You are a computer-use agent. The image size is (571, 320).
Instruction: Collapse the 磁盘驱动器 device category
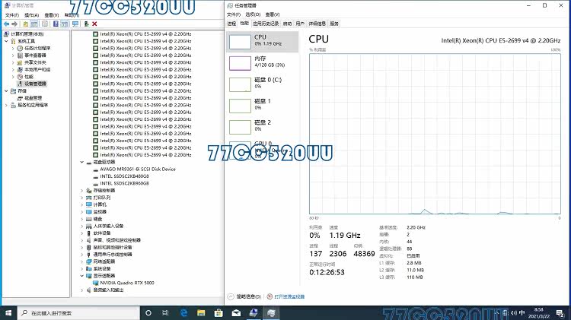coord(82,162)
